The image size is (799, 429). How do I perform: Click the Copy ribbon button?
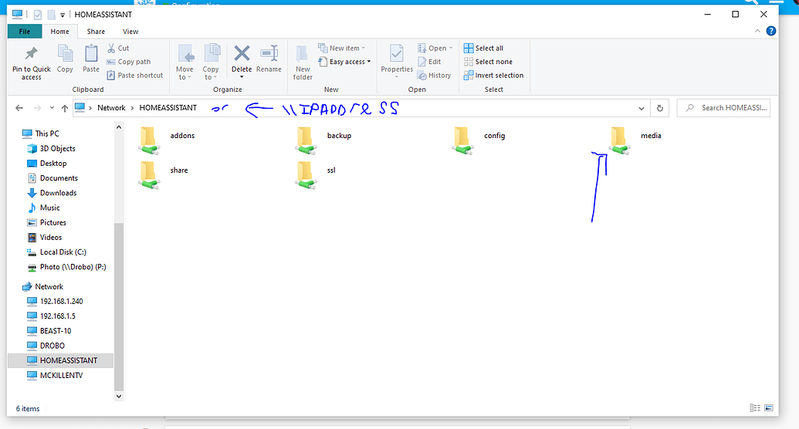click(65, 59)
